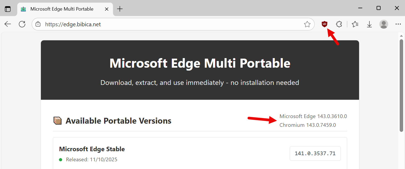Image resolution: width=405 pixels, height=169 pixels.
Task: Add this page to favorites star
Action: (307, 24)
